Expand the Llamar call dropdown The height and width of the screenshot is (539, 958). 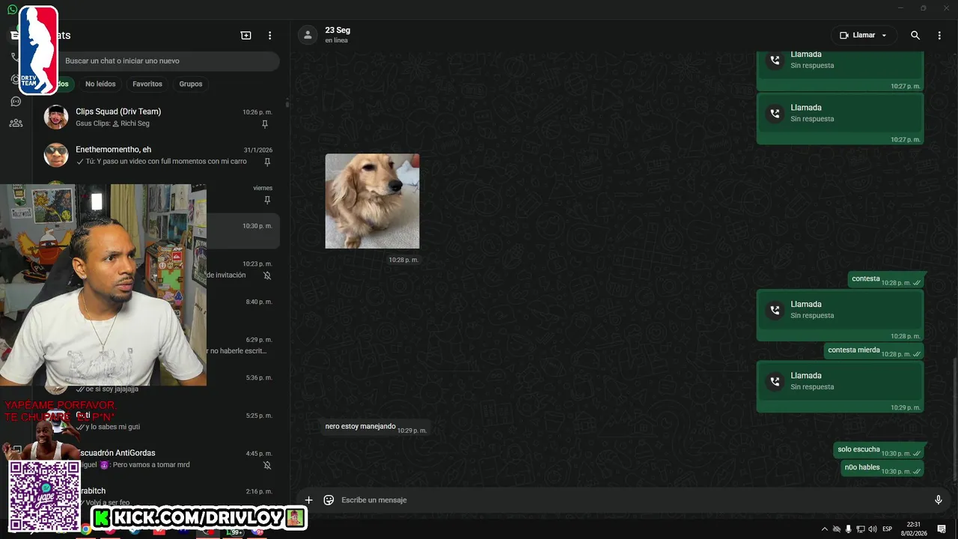[x=884, y=35]
